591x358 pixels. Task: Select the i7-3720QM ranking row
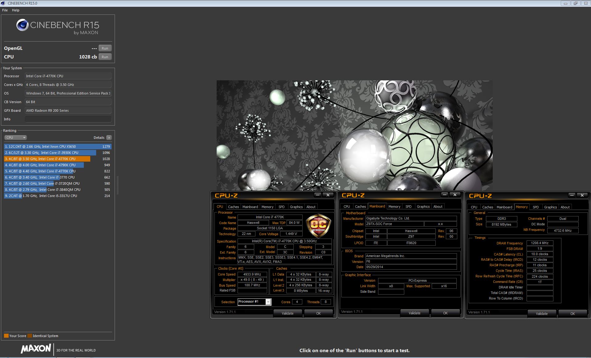tap(58, 183)
